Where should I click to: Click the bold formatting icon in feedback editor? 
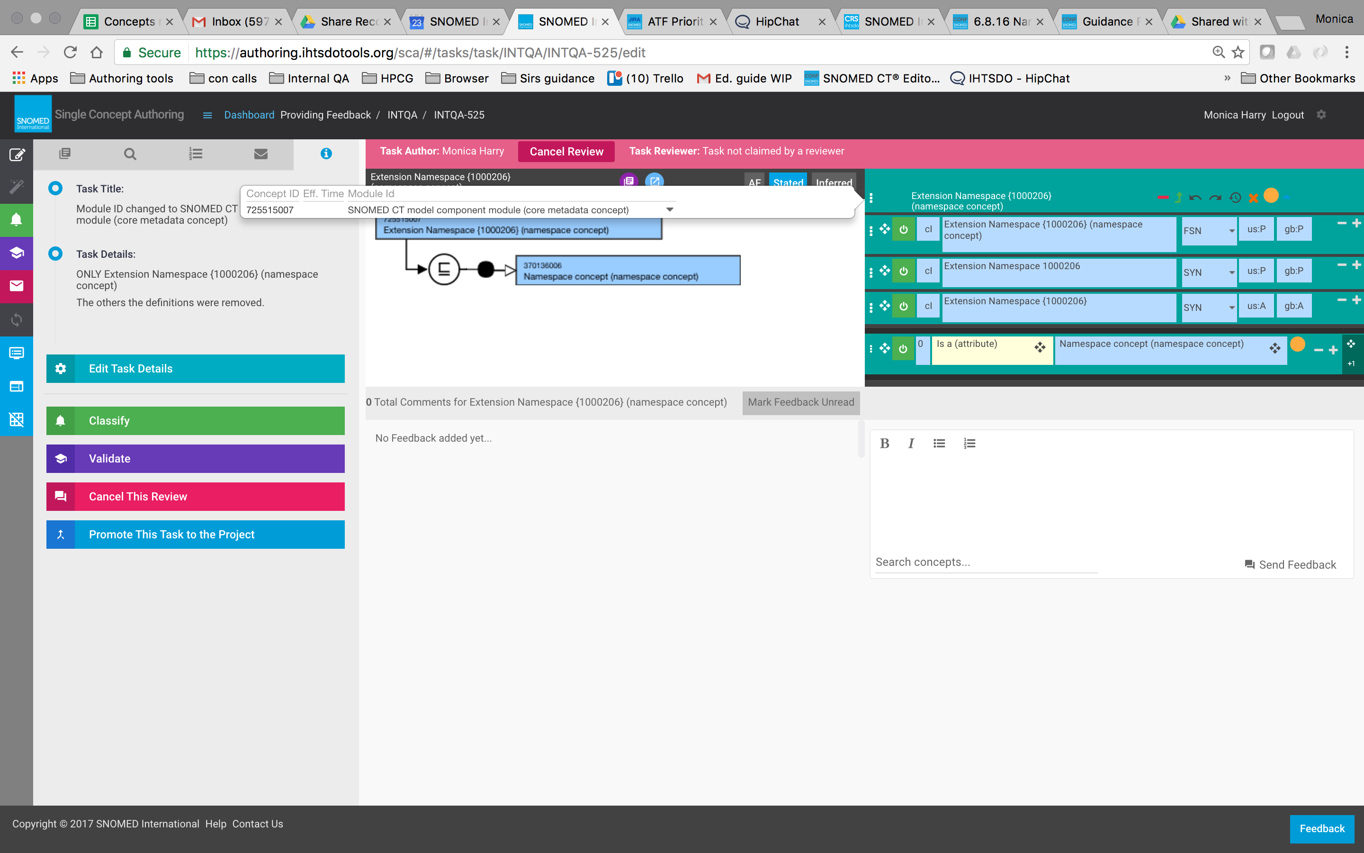pos(884,444)
